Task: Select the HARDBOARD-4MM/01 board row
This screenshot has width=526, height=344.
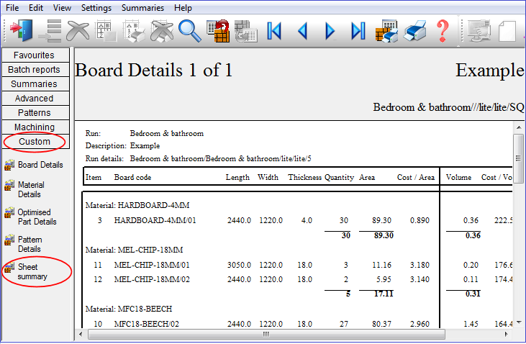Action: pyautogui.click(x=298, y=220)
